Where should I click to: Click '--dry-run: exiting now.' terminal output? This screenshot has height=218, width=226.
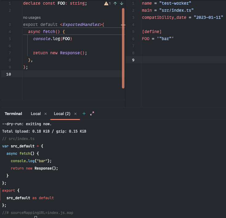(x=27, y=124)
